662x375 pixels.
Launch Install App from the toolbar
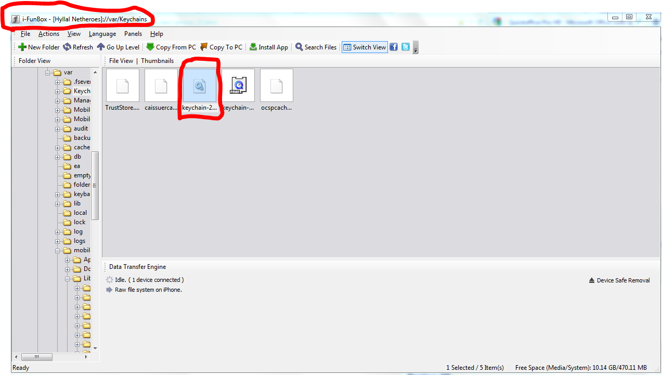click(x=268, y=47)
